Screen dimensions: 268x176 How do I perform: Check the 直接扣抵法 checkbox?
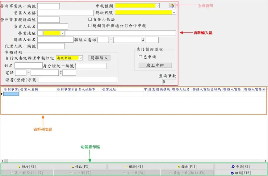point(90,19)
